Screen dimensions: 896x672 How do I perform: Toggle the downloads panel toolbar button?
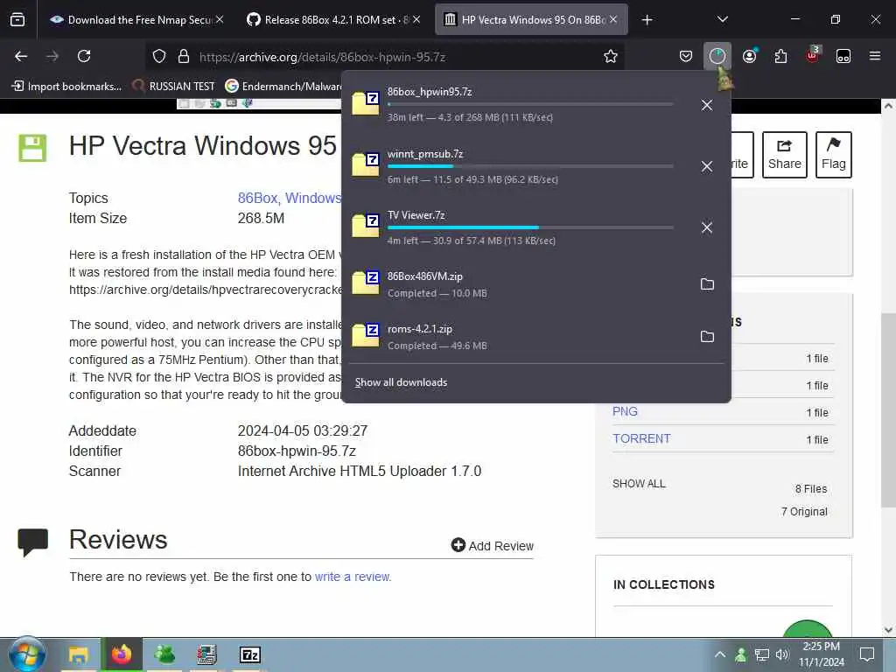pyautogui.click(x=717, y=56)
